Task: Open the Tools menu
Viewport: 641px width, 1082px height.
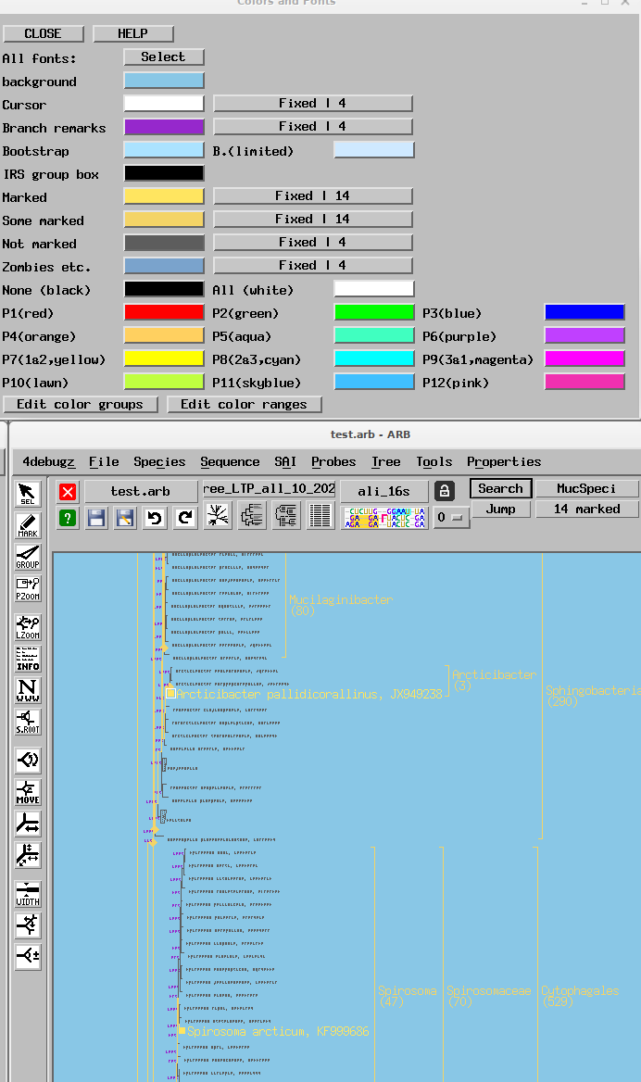Action: click(x=434, y=461)
